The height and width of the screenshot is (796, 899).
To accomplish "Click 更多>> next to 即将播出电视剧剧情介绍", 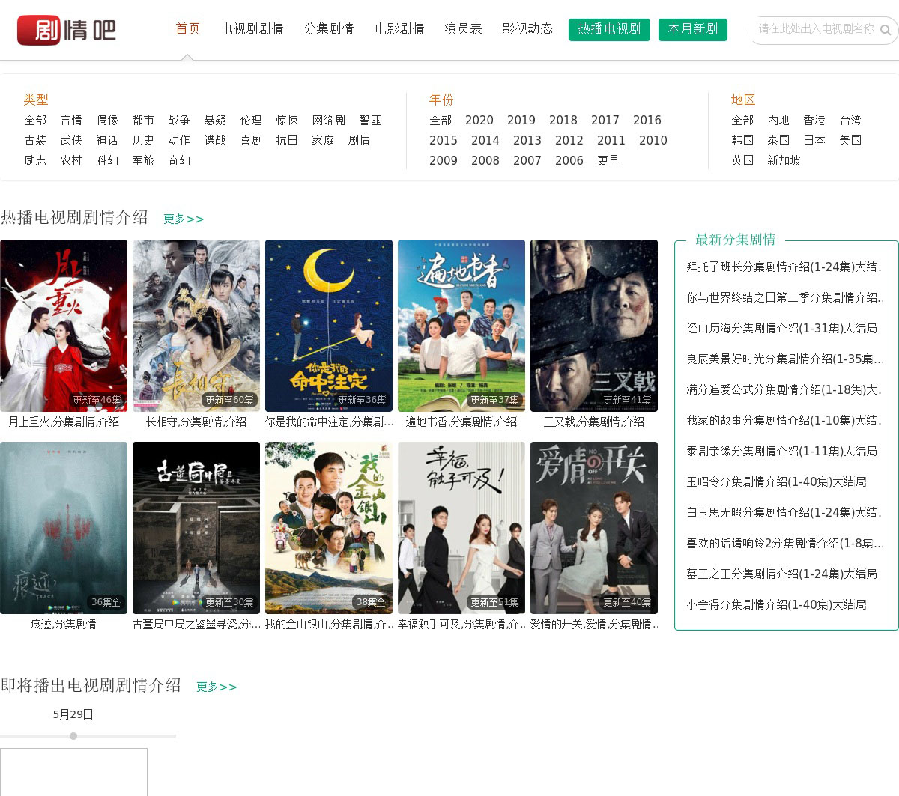I will pyautogui.click(x=217, y=687).
